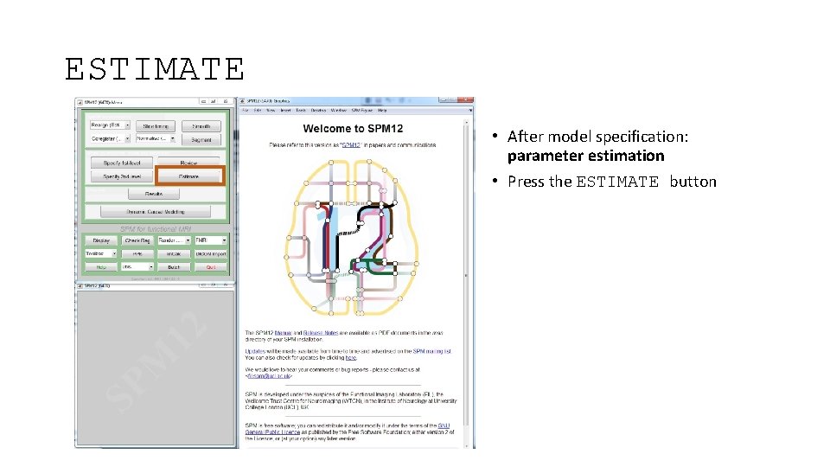
Task: Open the Results button
Action: pyautogui.click(x=154, y=194)
